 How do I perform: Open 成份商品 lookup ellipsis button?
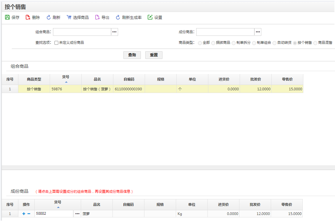pyautogui.click(x=258, y=32)
